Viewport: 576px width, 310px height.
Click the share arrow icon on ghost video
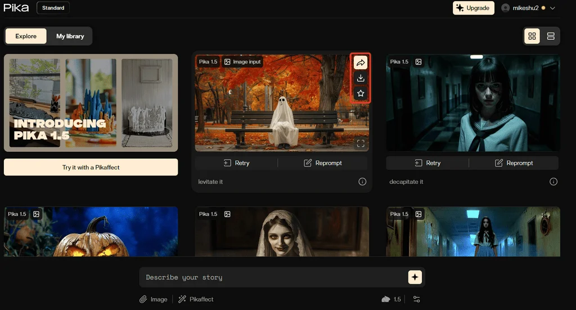tap(361, 62)
